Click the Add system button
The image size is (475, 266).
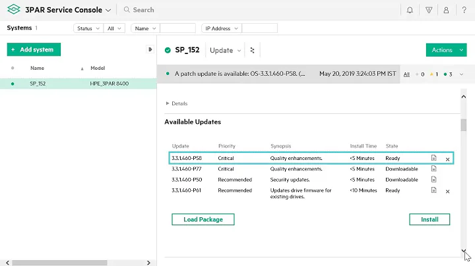coord(34,49)
